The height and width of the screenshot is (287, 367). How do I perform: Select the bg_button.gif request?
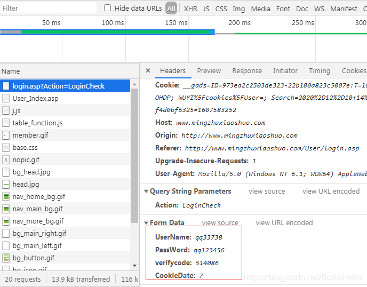point(65,258)
